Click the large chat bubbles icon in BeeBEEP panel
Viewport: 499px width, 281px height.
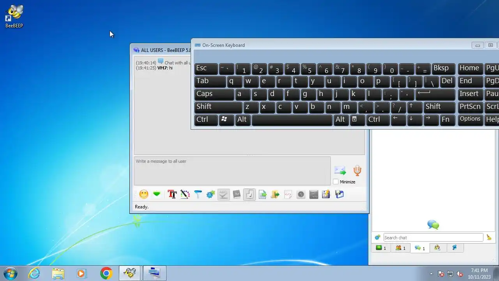tap(433, 224)
